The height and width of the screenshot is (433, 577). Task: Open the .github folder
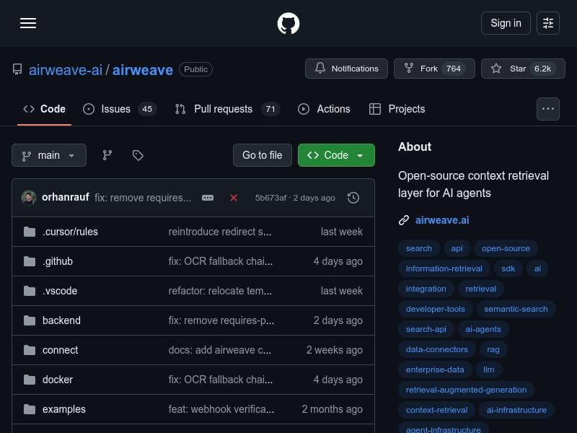tap(58, 261)
